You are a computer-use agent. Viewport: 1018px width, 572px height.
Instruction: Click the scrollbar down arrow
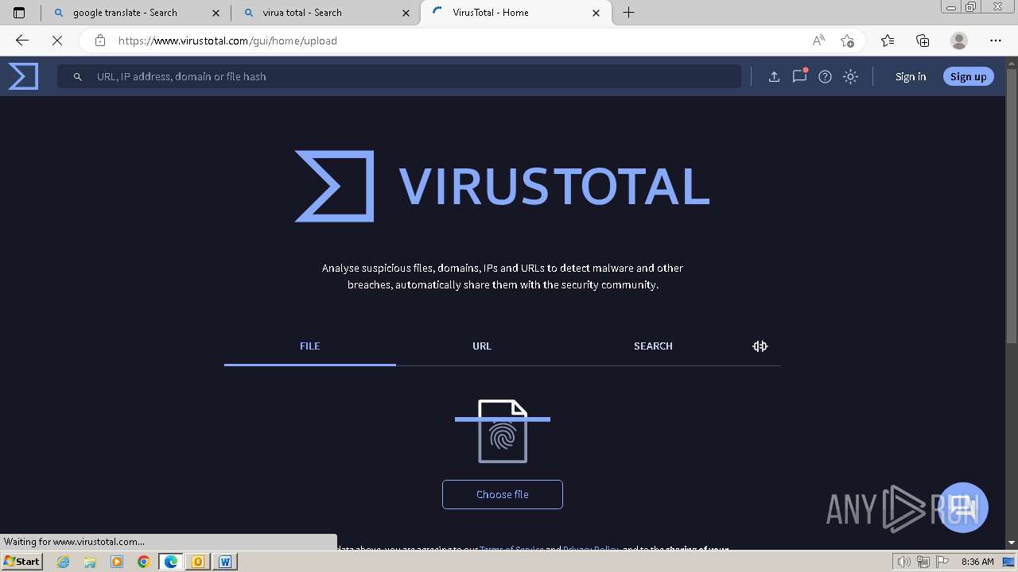[x=1012, y=543]
